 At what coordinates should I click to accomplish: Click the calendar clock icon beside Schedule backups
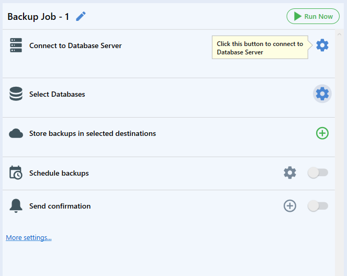16,172
